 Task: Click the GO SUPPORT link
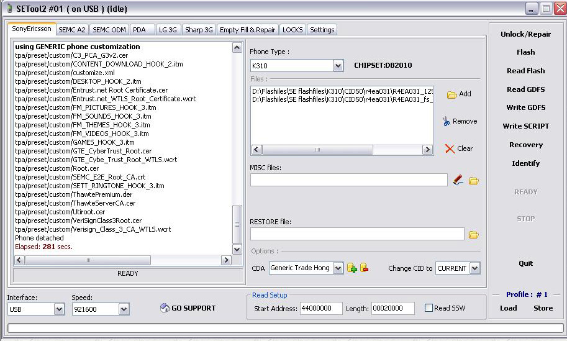pyautogui.click(x=194, y=308)
